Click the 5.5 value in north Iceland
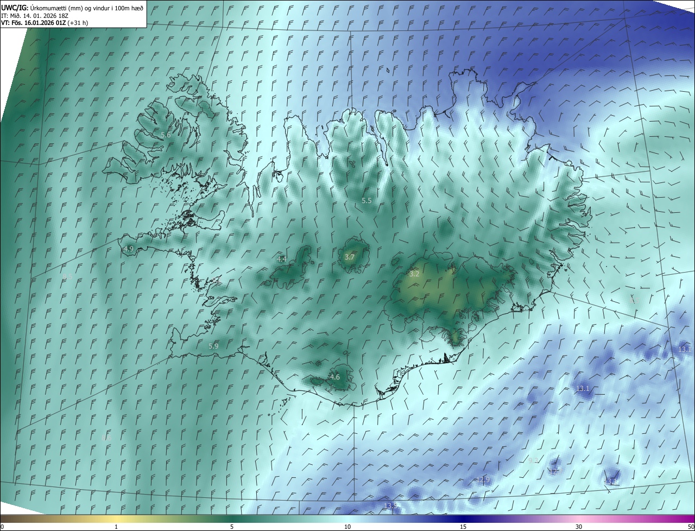The width and height of the screenshot is (695, 531). pyautogui.click(x=367, y=200)
